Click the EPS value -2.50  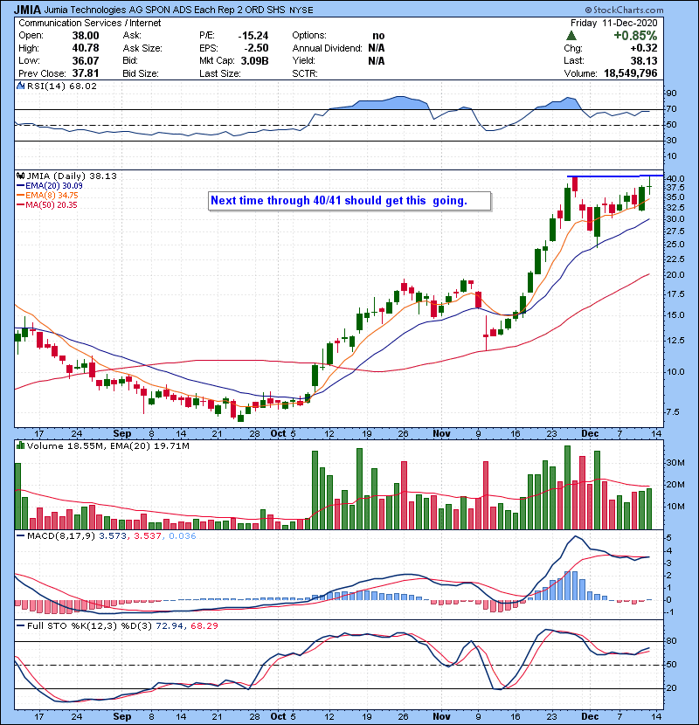(257, 48)
